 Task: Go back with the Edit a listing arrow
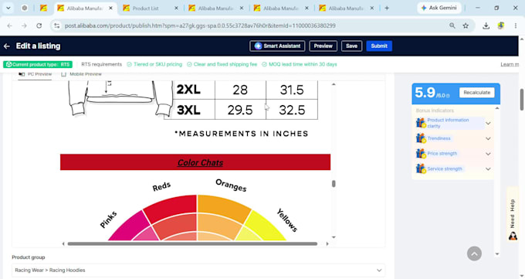pos(7,46)
